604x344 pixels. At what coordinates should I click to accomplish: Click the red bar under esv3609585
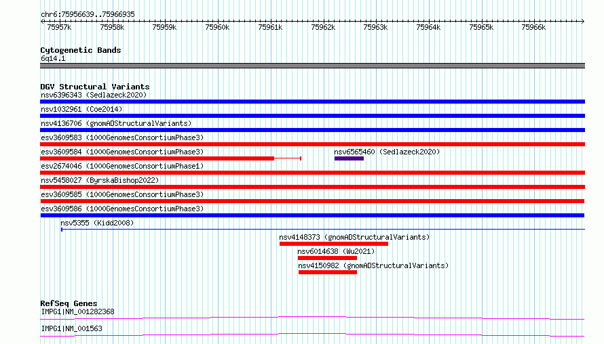pos(312,201)
